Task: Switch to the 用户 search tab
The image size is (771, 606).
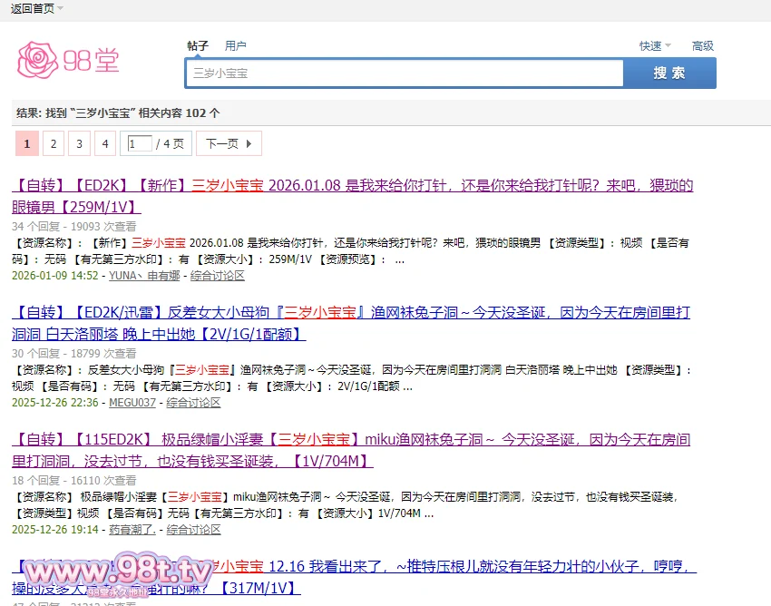Action: [236, 45]
